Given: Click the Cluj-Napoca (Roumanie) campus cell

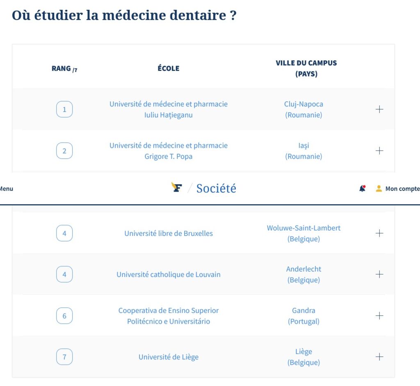Looking at the screenshot, I should (x=304, y=110).
